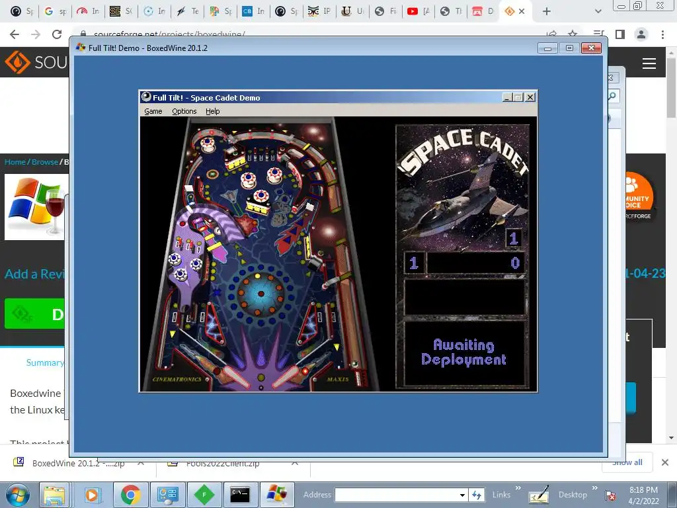This screenshot has width=677, height=508.
Task: Close the active SourceForge tab
Action: [x=522, y=11]
